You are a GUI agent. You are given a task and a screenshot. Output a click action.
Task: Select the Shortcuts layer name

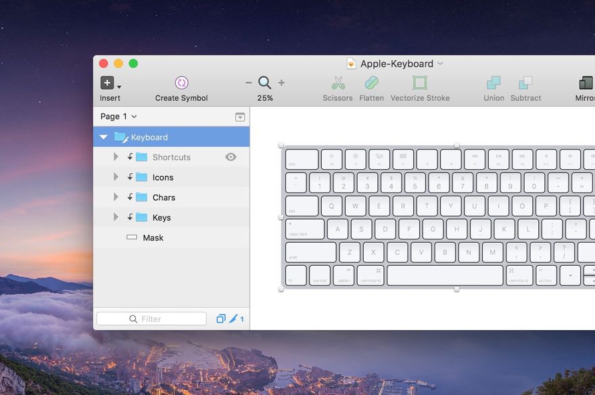(x=172, y=157)
